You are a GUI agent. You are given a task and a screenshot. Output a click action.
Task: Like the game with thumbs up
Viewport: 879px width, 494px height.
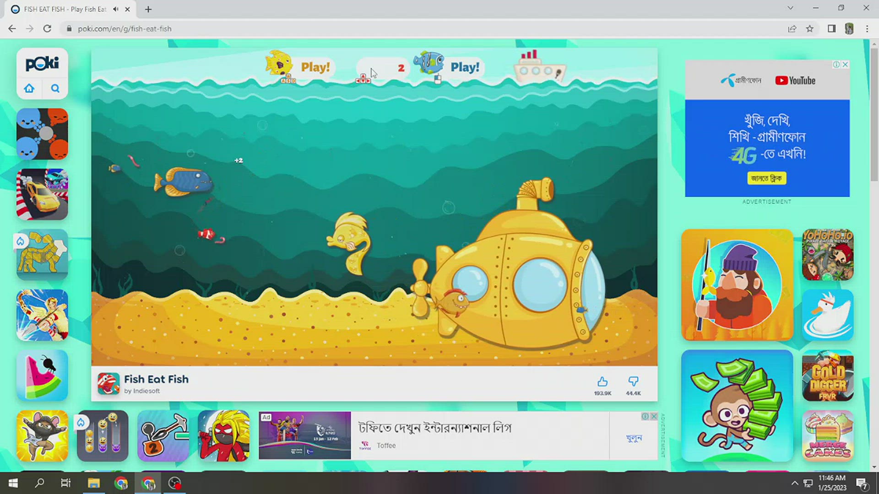[602, 382]
